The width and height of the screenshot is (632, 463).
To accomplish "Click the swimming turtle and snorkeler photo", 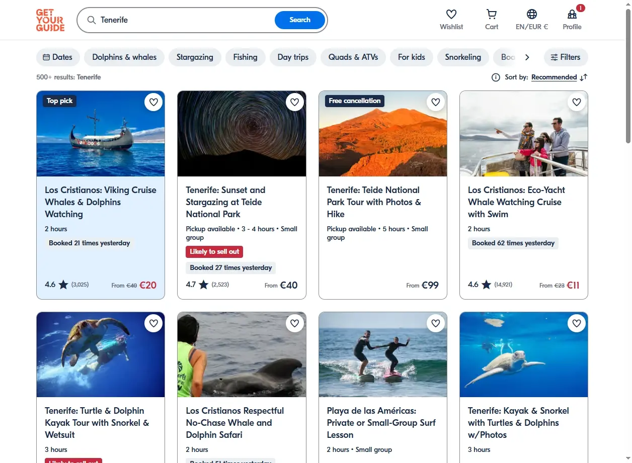I will (x=101, y=354).
